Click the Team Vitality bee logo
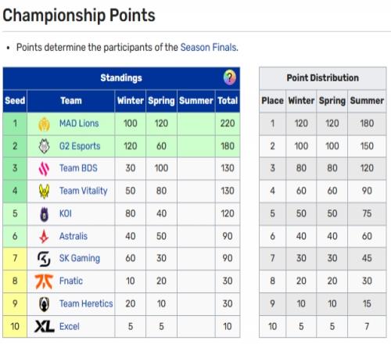The width and height of the screenshot is (391, 344). (x=44, y=191)
